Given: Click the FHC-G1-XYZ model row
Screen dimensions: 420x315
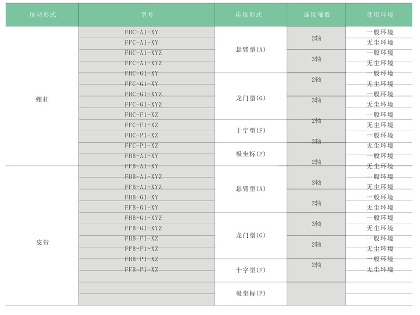Looking at the screenshot, I should (143, 94).
